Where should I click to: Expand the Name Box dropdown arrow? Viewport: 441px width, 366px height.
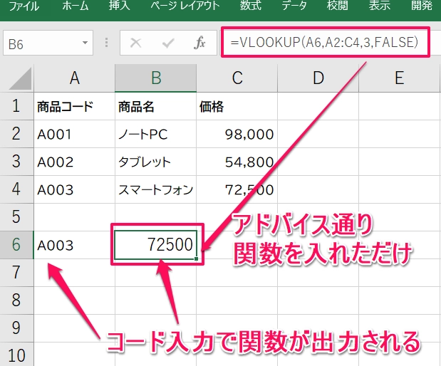point(85,43)
